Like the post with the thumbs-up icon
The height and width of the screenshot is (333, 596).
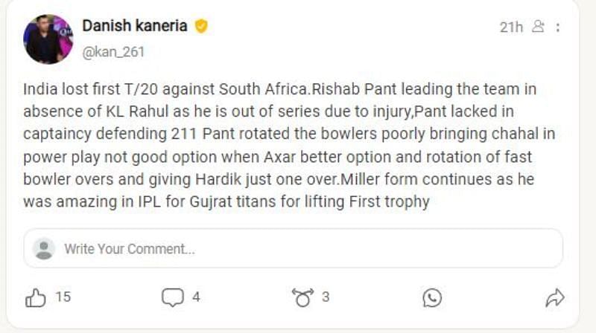coord(36,298)
